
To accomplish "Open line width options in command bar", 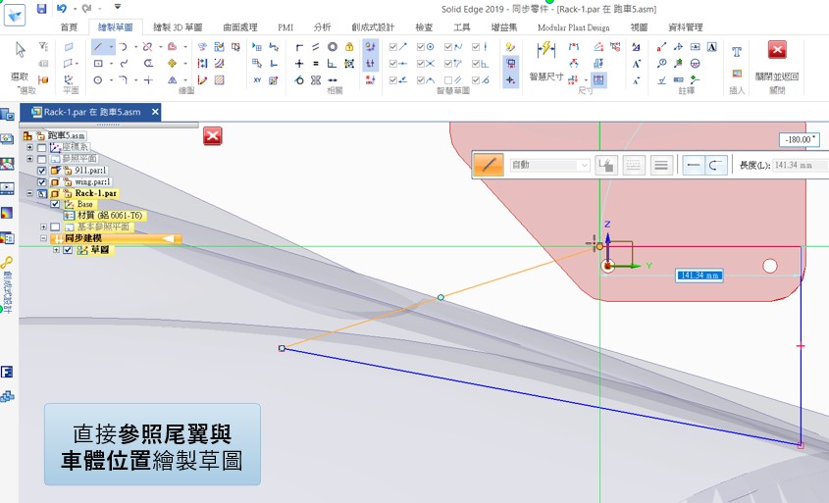I will click(x=661, y=165).
